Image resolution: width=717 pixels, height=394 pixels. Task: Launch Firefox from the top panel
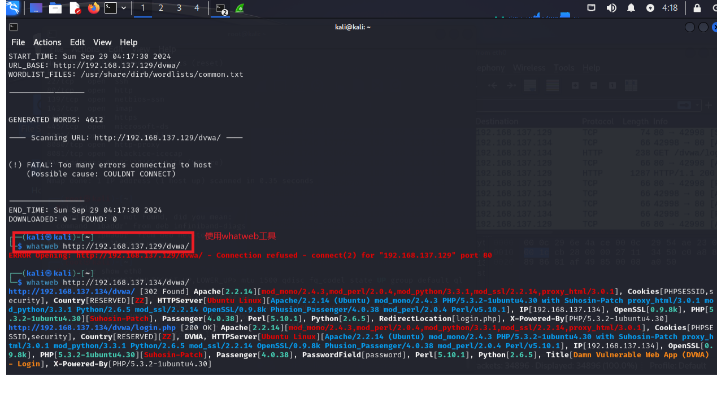click(94, 8)
